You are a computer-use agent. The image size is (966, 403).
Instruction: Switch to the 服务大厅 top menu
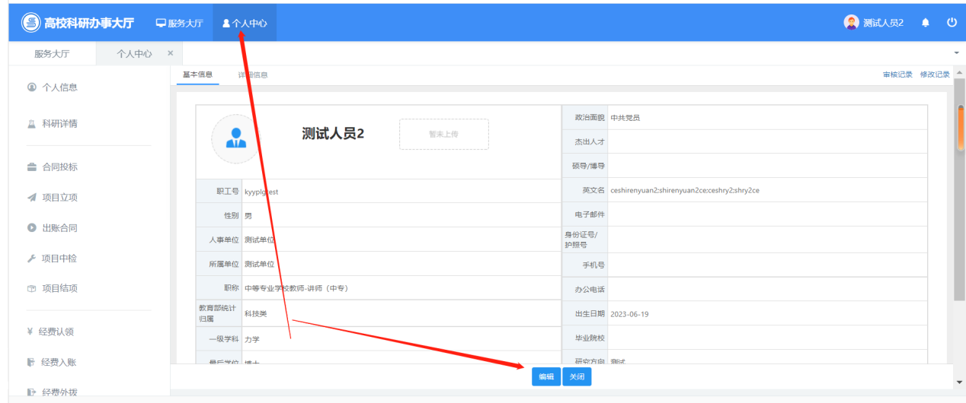pos(180,24)
